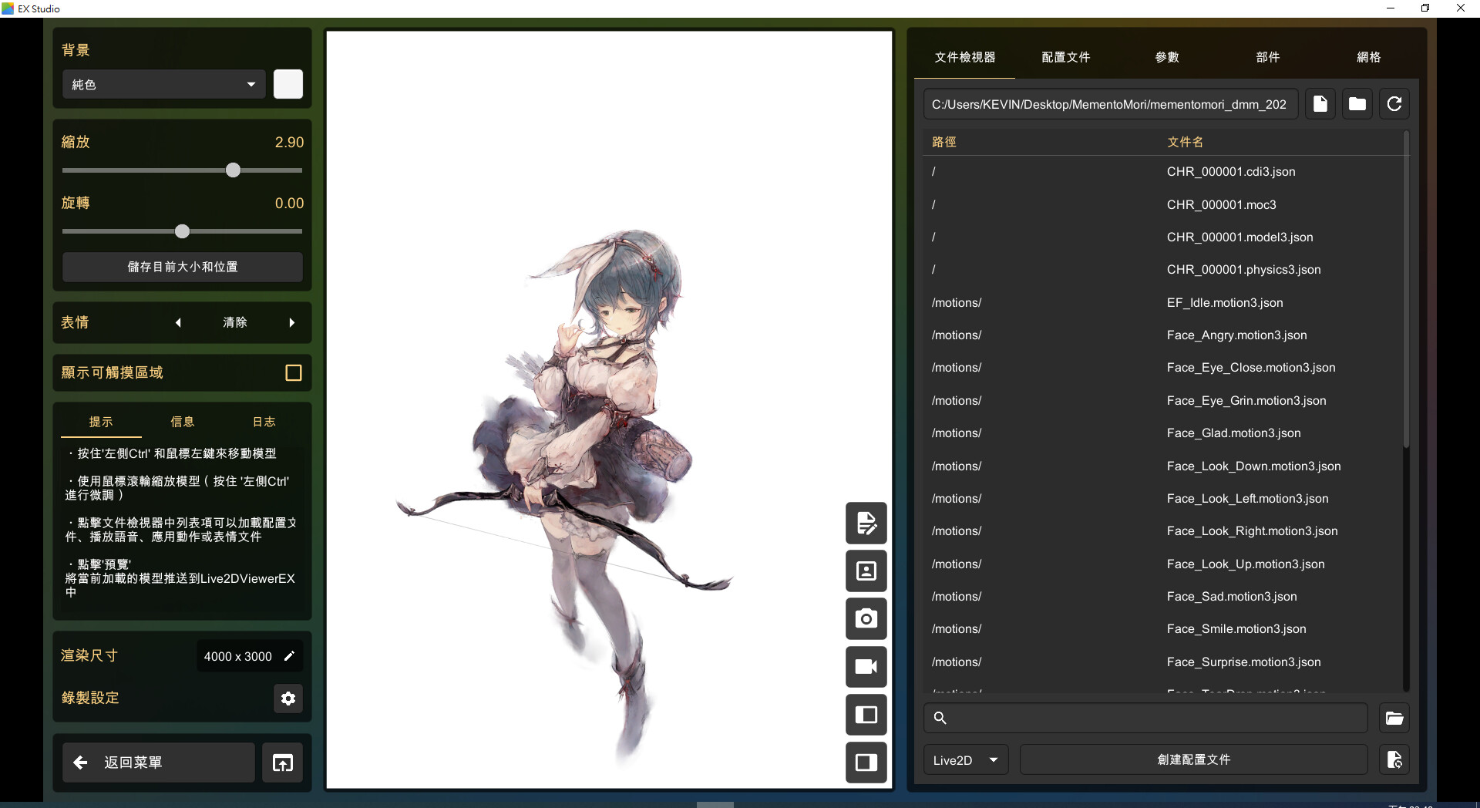Viewport: 1480px width, 808px height.
Task: Toggle left panel layout icon
Action: click(866, 715)
